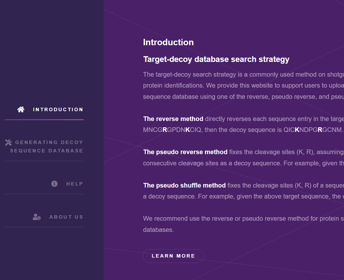This screenshot has height=280, width=344.
Task: Click the Learn More button
Action: pos(174,256)
